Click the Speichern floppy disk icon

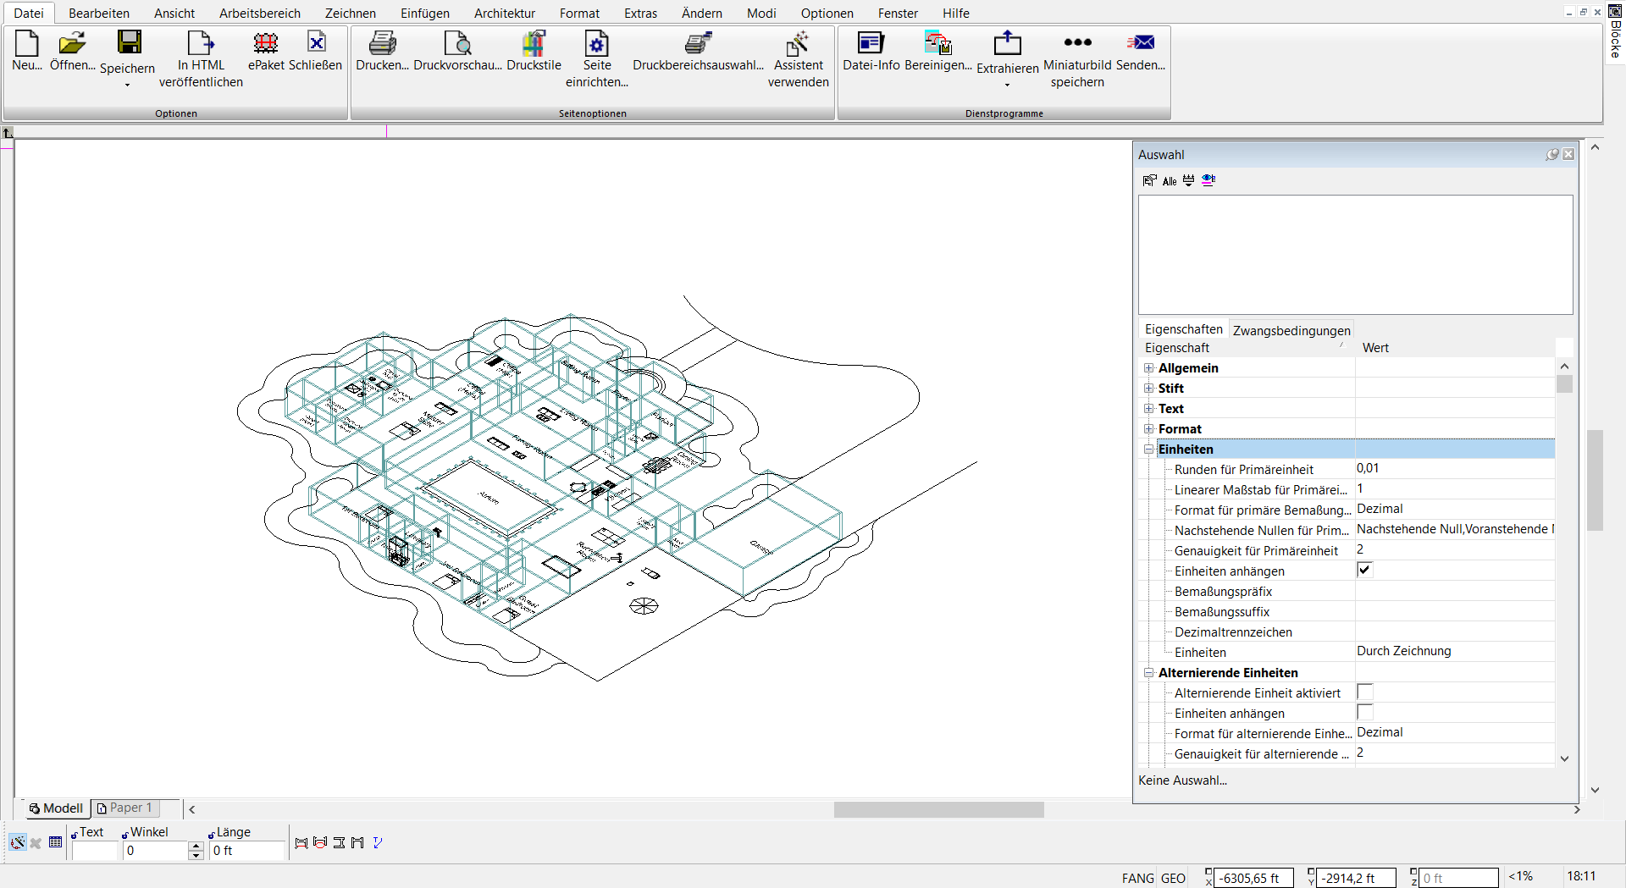pyautogui.click(x=129, y=42)
